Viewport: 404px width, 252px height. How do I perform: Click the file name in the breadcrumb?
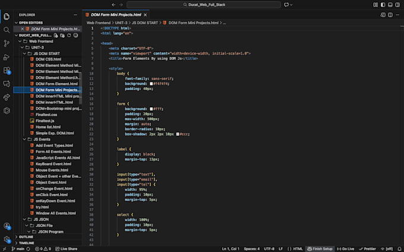click(193, 23)
